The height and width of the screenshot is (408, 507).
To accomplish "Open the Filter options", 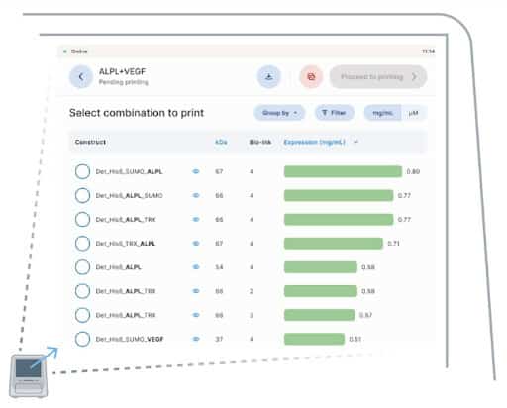I will tap(334, 113).
